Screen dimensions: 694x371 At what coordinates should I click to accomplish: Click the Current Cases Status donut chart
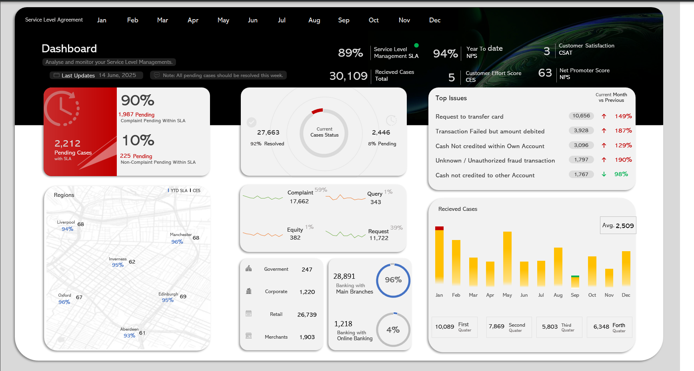click(324, 133)
